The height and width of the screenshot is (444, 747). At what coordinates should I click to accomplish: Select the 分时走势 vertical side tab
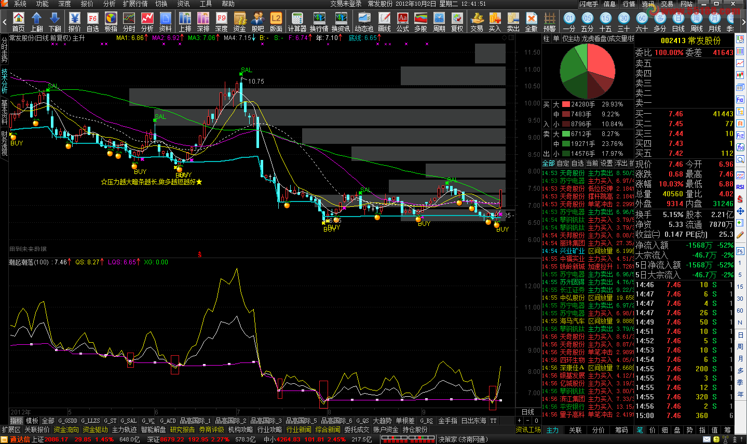(4, 50)
